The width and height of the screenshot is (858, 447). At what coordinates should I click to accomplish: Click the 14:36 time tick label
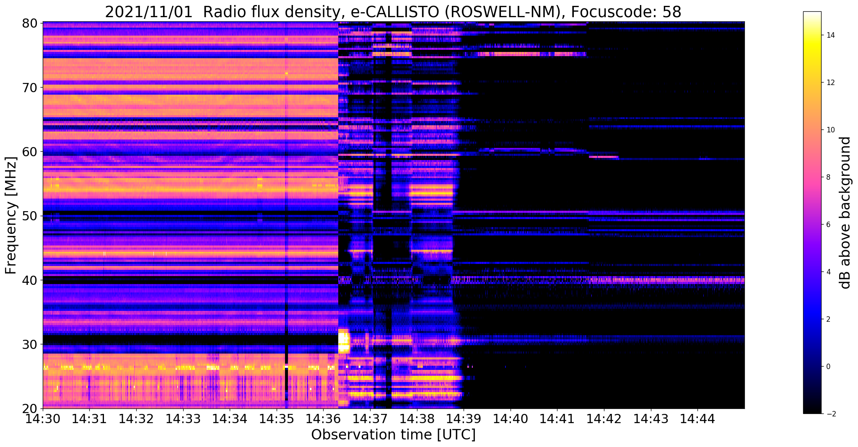click(x=324, y=419)
